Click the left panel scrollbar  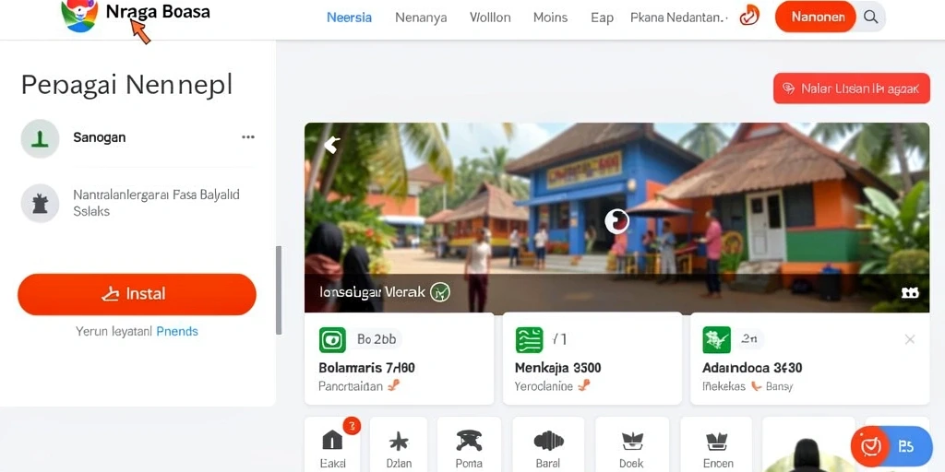click(279, 290)
